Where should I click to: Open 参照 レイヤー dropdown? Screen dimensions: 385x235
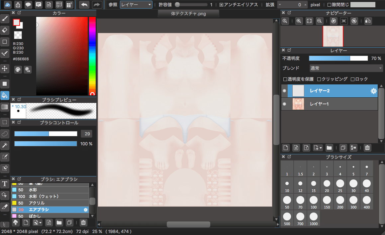(136, 5)
